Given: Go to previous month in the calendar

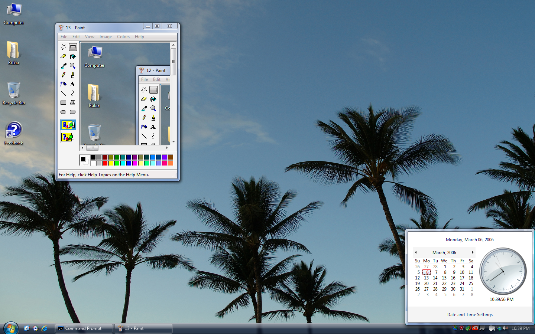Looking at the screenshot, I should coord(416,252).
